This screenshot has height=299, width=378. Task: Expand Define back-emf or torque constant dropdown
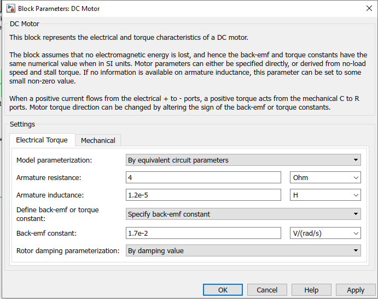pos(243,214)
